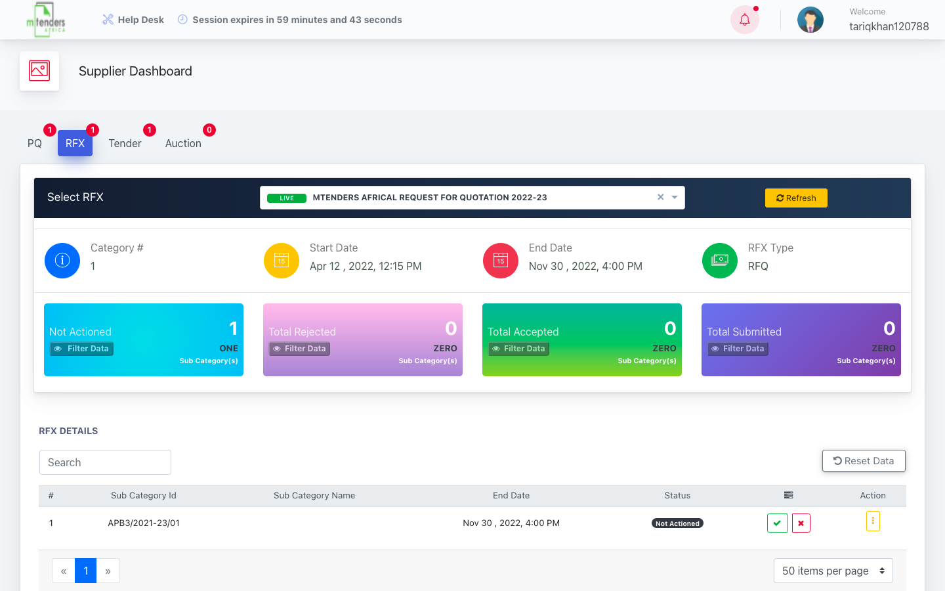Click the Total Submitted card title
The width and height of the screenshot is (945, 591).
tap(744, 332)
